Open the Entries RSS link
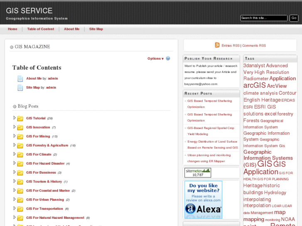 click(231, 46)
